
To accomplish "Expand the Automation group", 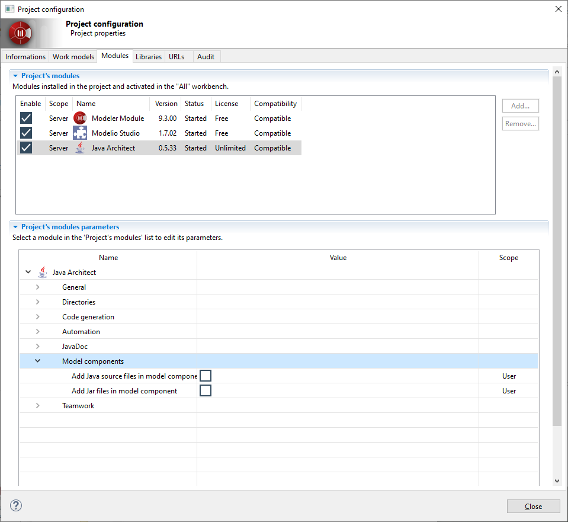I will pos(38,332).
